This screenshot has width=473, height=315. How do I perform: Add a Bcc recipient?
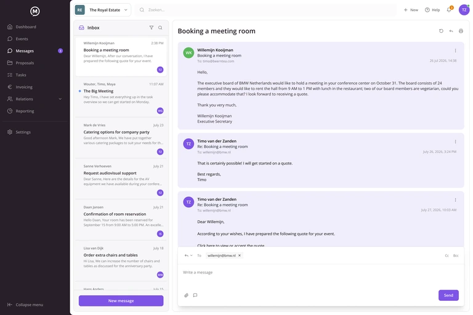coord(456,255)
